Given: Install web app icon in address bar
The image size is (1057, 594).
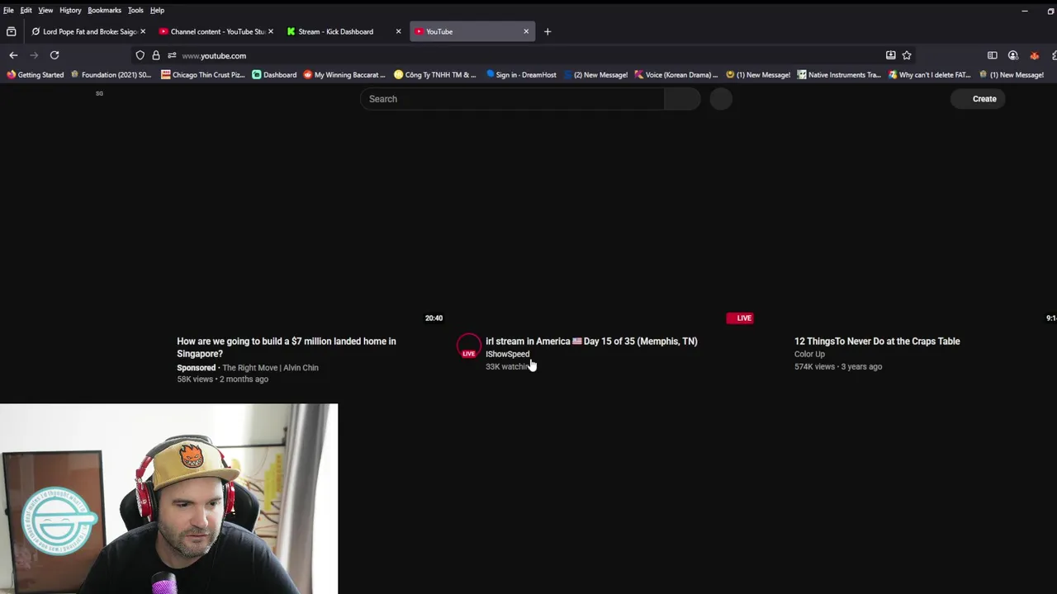Looking at the screenshot, I should pyautogui.click(x=890, y=55).
